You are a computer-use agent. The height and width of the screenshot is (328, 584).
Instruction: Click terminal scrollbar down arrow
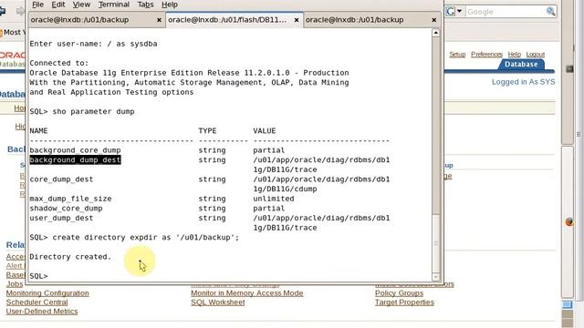pyautogui.click(x=436, y=277)
